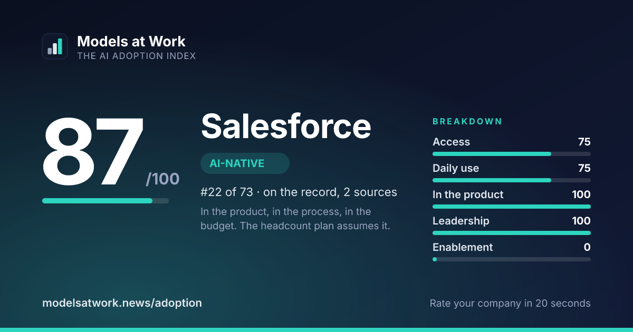Click the 'In the product' label

click(x=468, y=194)
